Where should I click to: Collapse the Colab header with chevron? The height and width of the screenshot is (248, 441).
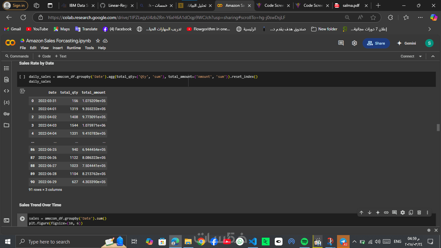433,56
